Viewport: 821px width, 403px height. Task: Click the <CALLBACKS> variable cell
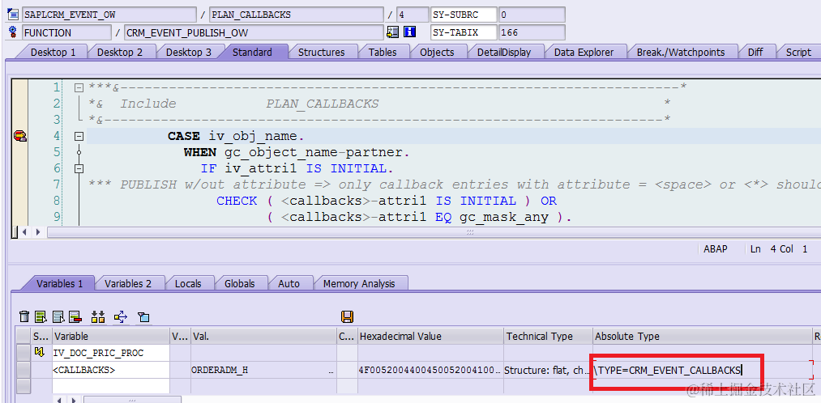(111, 370)
